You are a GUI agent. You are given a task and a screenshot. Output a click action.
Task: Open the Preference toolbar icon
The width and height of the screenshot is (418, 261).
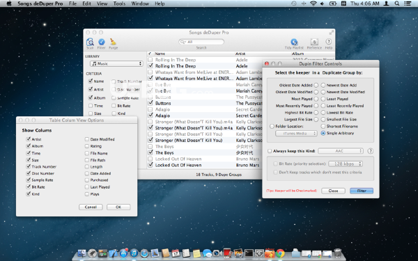314,42
